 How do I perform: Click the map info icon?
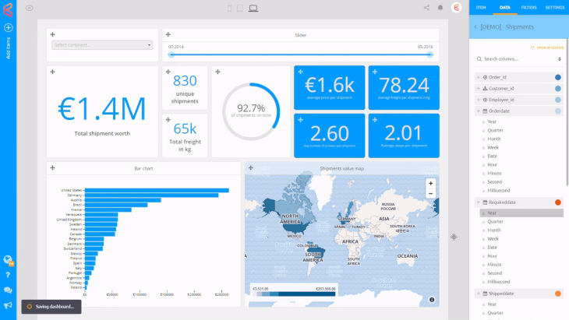click(432, 300)
